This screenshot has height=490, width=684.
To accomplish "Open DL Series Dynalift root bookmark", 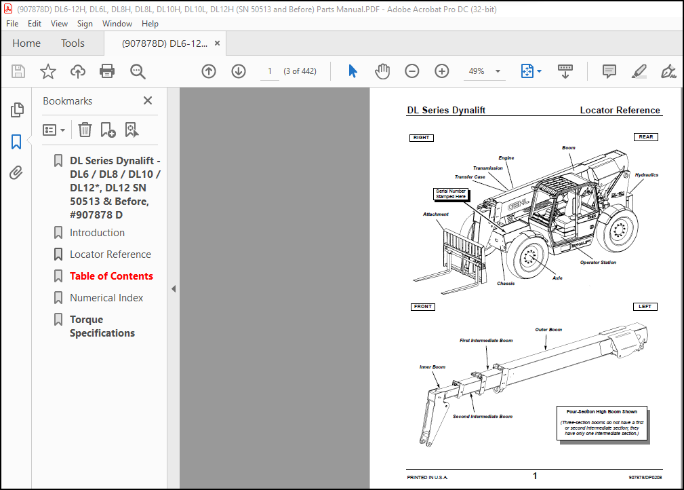I will pos(115,188).
